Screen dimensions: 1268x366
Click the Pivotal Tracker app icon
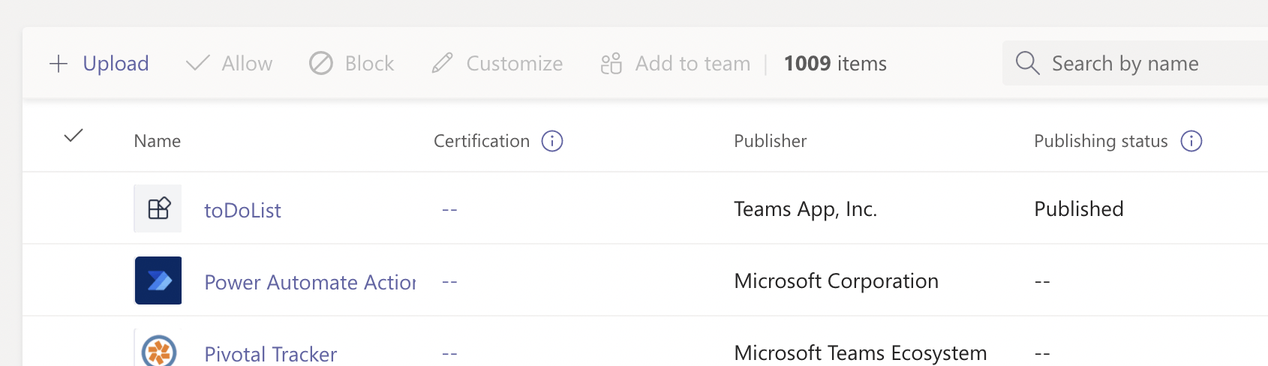pos(158,351)
